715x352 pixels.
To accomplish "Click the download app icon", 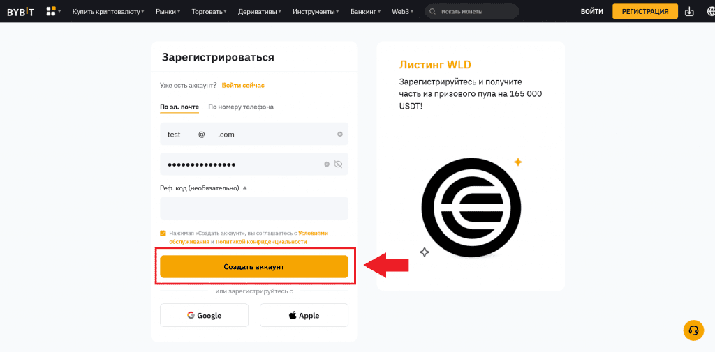I will 689,11.
